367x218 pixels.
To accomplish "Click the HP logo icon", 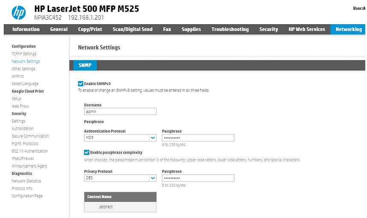I will tap(18, 13).
